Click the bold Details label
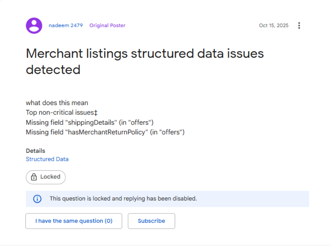 (x=35, y=151)
